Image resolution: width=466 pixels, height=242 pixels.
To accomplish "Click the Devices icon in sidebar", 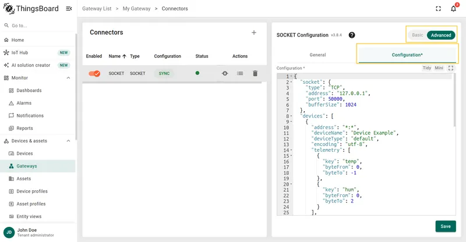I will coord(11,154).
